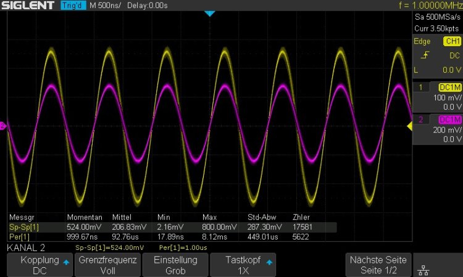Open the Tastkopf probe attenuation dropdown
463x277 pixels.
click(243, 265)
